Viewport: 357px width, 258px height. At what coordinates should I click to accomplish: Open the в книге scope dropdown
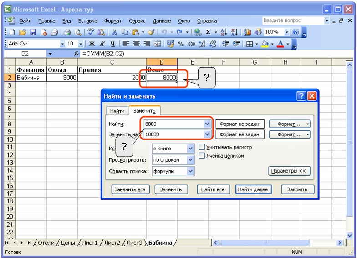coord(190,149)
